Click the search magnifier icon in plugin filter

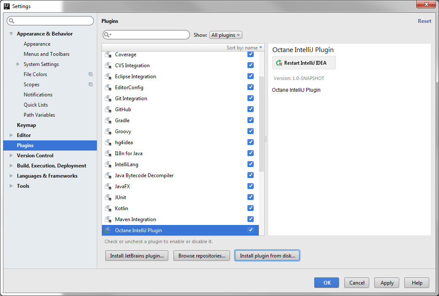(x=107, y=35)
